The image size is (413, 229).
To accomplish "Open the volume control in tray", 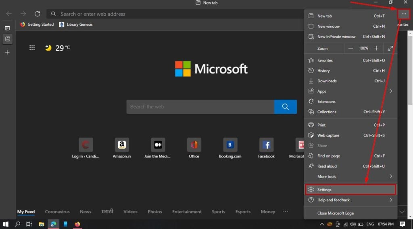I will [353, 224].
